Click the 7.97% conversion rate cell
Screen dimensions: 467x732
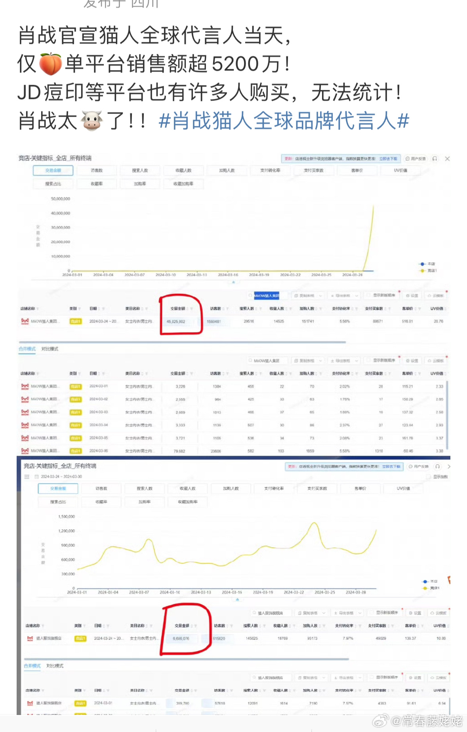click(x=348, y=639)
